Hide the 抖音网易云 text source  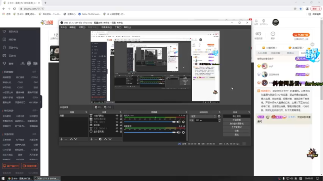pos(117,115)
